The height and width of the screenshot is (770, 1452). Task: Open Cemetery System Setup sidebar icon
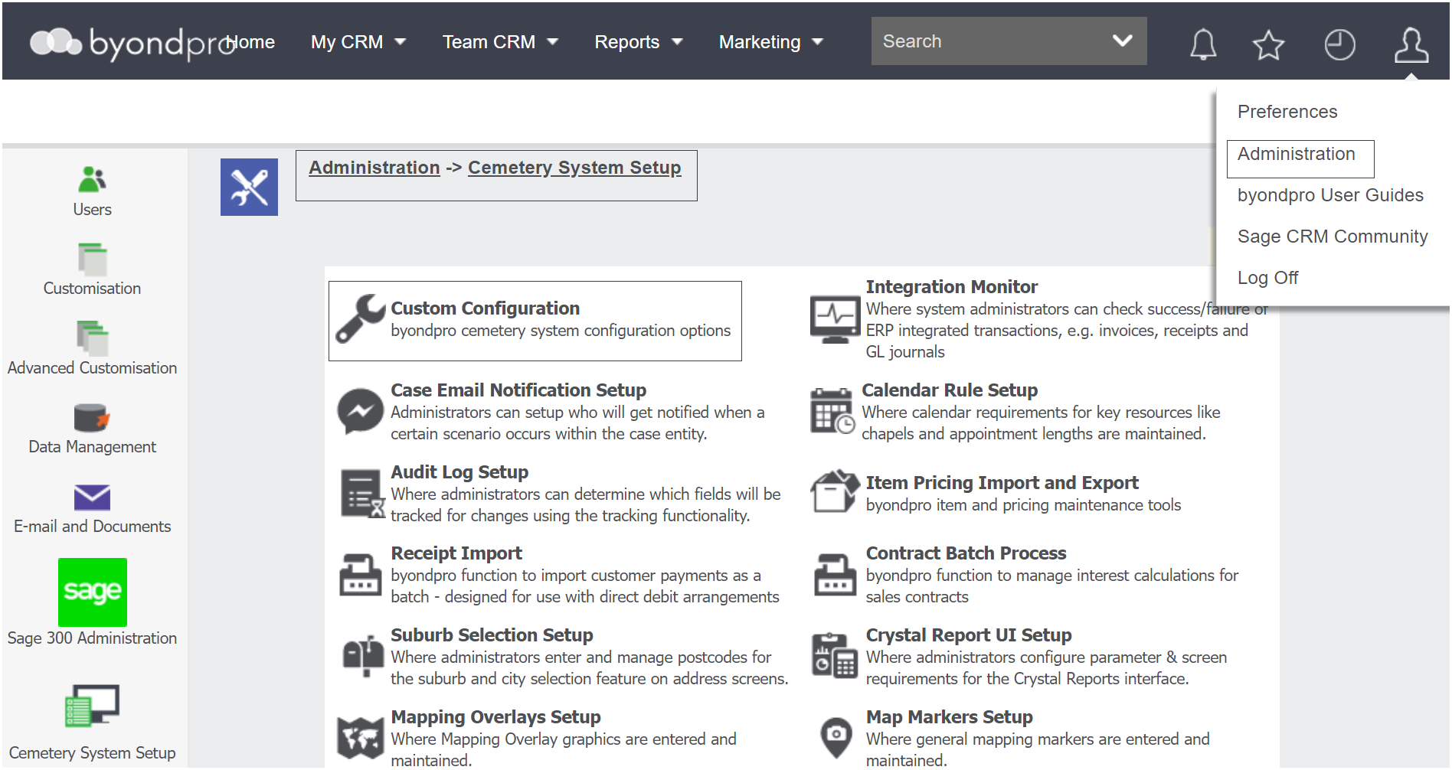pyautogui.click(x=92, y=705)
